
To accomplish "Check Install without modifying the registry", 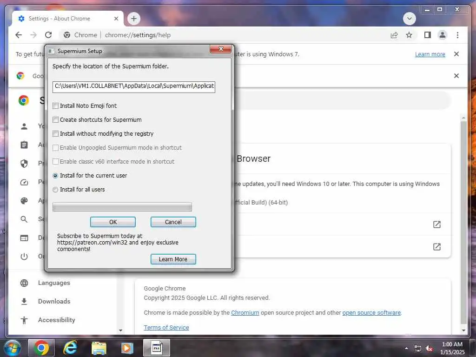I will coord(56,133).
